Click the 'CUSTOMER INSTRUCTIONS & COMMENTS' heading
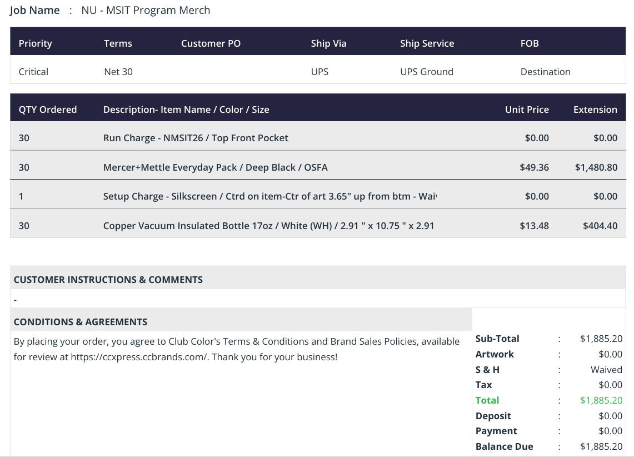This screenshot has width=634, height=457. coord(108,280)
